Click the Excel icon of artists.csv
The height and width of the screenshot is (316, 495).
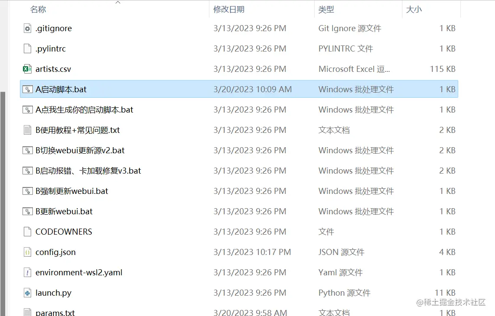point(27,69)
